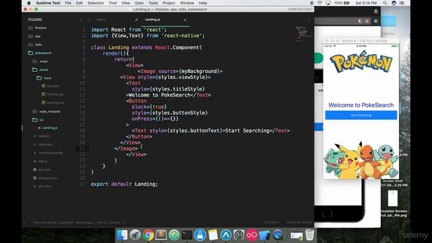
Task: Open the blue caret Expo icon in dock
Action: 226,235
